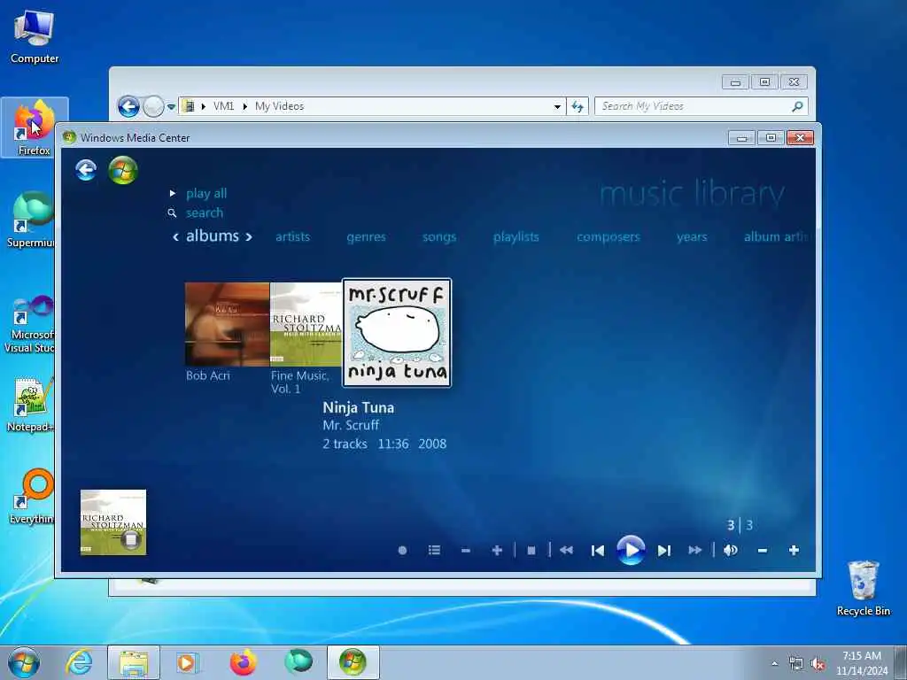
Task: Click My Videos in Explorer address path
Action: pyautogui.click(x=279, y=106)
